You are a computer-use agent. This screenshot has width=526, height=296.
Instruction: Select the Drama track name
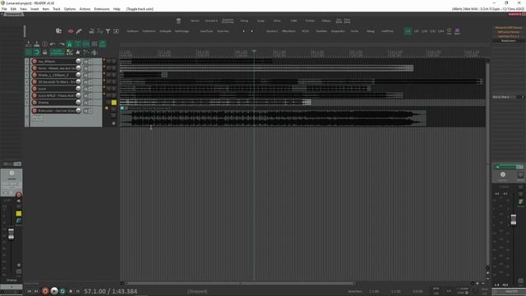click(44, 102)
